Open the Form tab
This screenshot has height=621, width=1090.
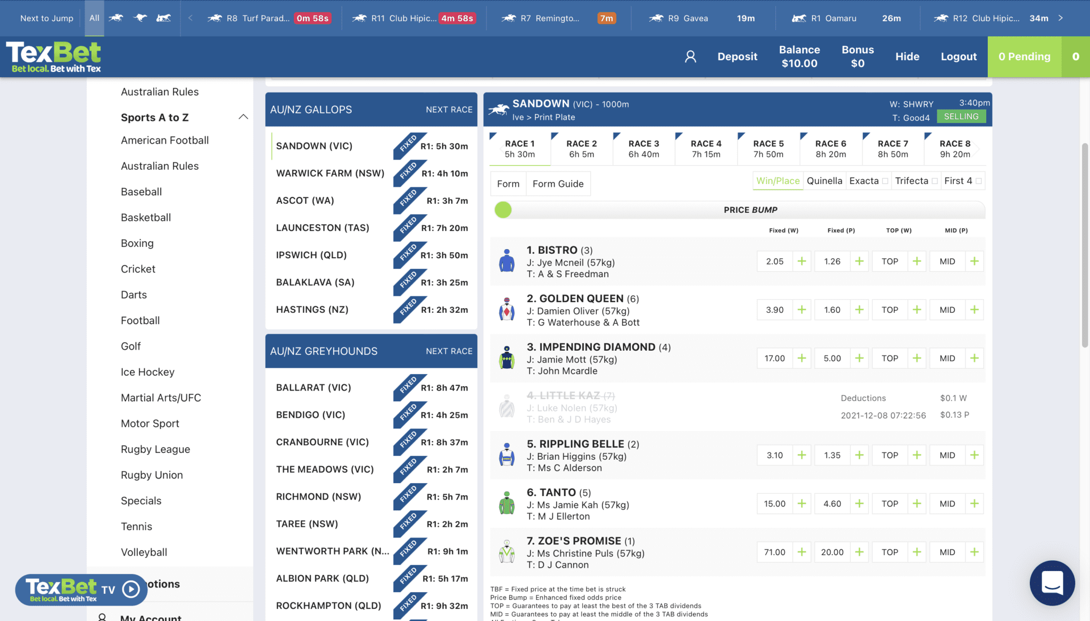point(508,184)
